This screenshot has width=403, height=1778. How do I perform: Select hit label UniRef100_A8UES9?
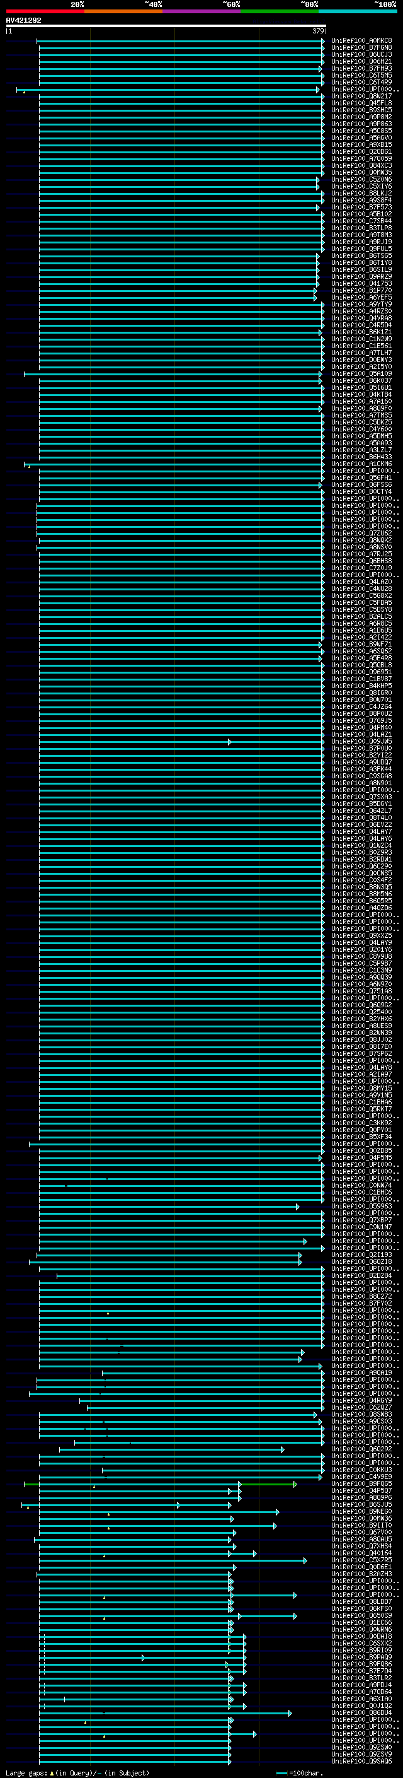click(361, 1026)
